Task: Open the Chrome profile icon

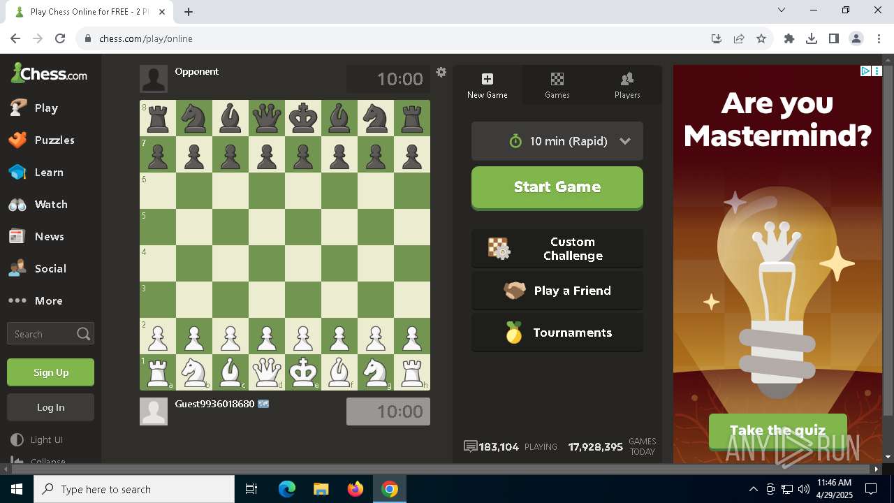Action: [856, 38]
